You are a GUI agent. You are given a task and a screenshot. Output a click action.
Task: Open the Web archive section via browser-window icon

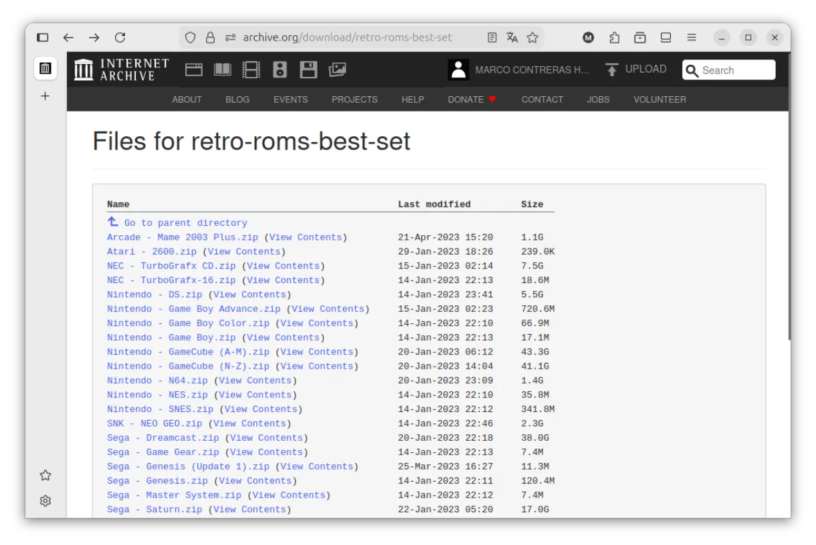(x=193, y=69)
